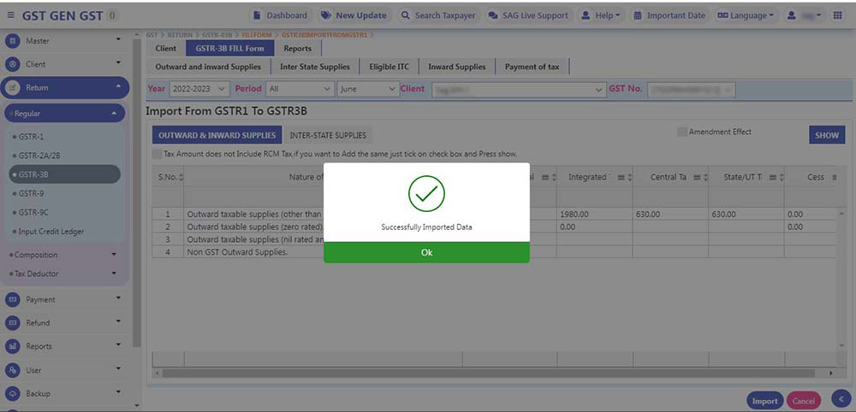
Task: Tick the include RCM Tax checkbox
Action: pos(157,154)
